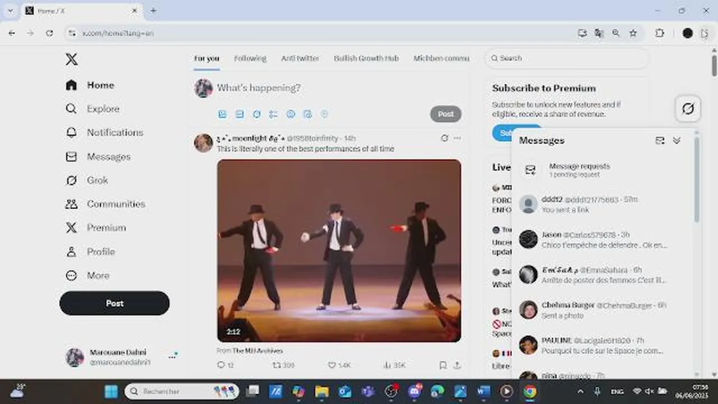Screen dimensions: 718x404
Task: Open Notifications in the left sidebar
Action: tap(104, 132)
